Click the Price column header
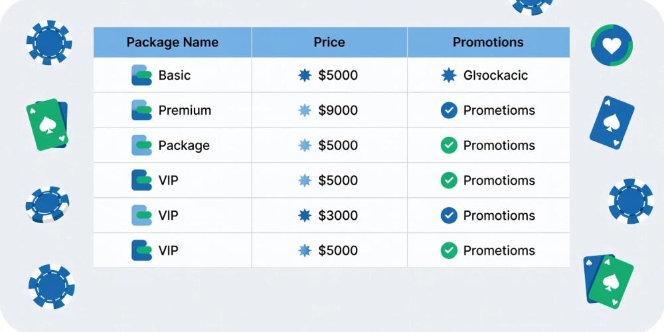Screen dimensions: 664x332 [x=329, y=42]
